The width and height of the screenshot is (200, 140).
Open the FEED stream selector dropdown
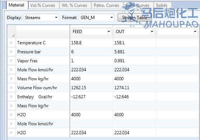pos(91,32)
